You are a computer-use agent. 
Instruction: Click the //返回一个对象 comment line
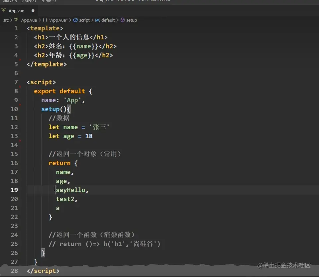point(85,154)
